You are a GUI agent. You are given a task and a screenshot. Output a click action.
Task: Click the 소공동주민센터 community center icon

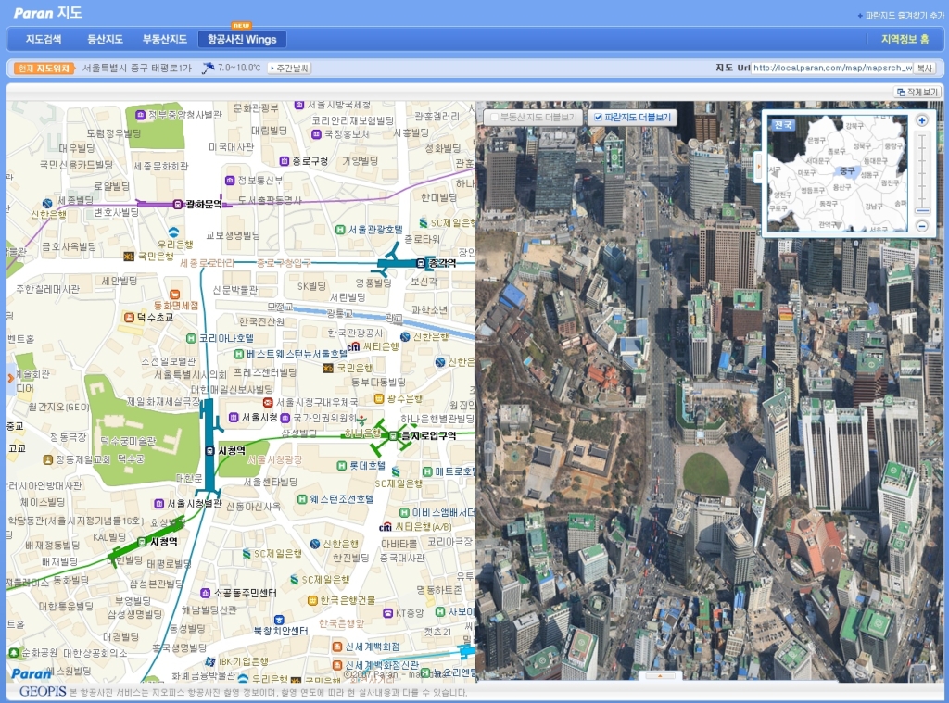(x=205, y=593)
